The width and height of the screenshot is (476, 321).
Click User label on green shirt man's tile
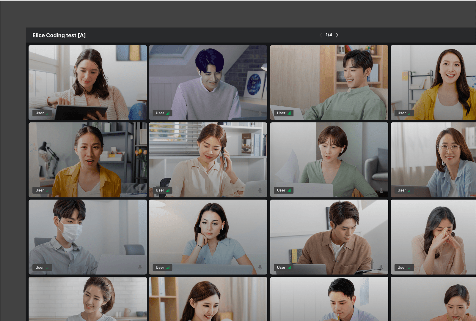click(x=281, y=113)
